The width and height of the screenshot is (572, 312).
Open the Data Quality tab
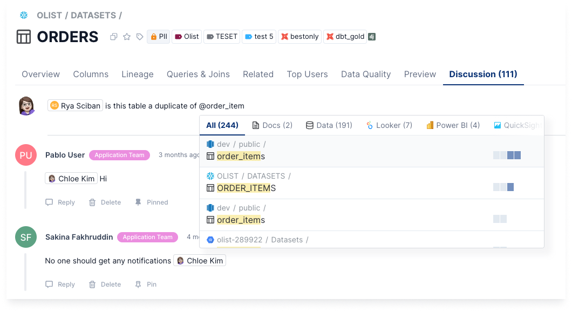[365, 74]
